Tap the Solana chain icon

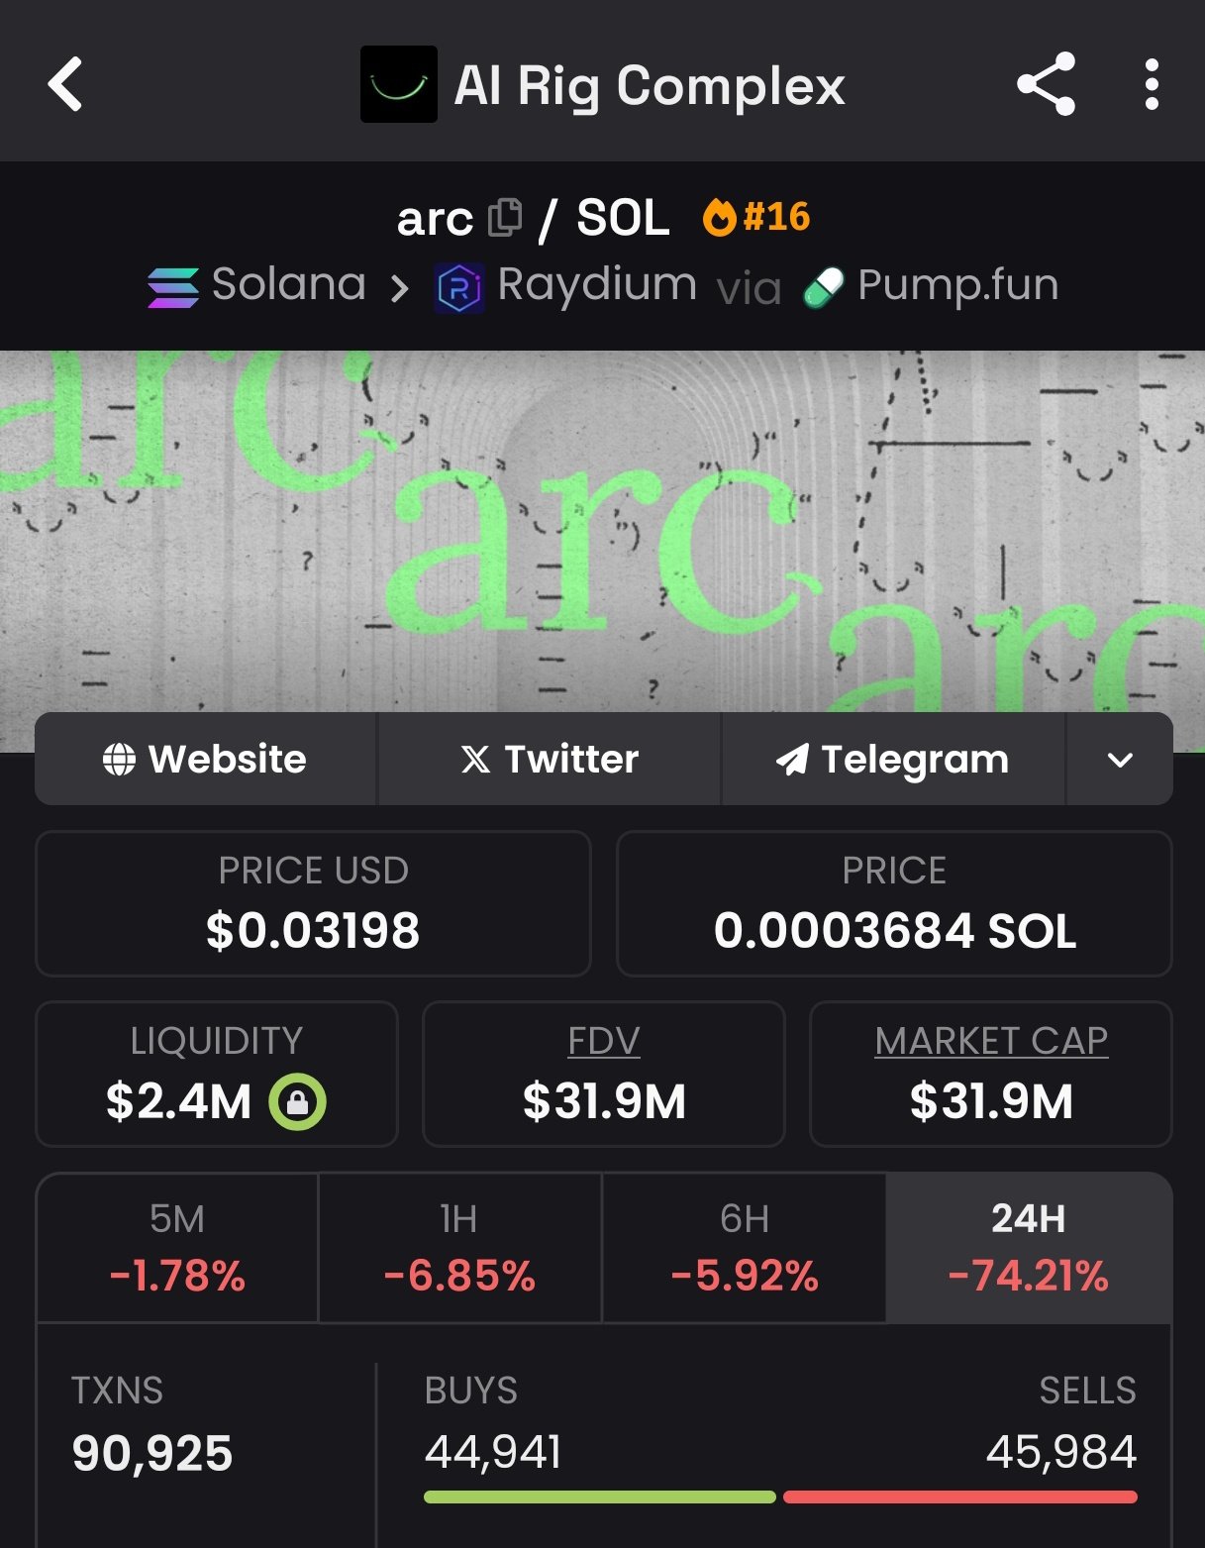[x=173, y=287]
